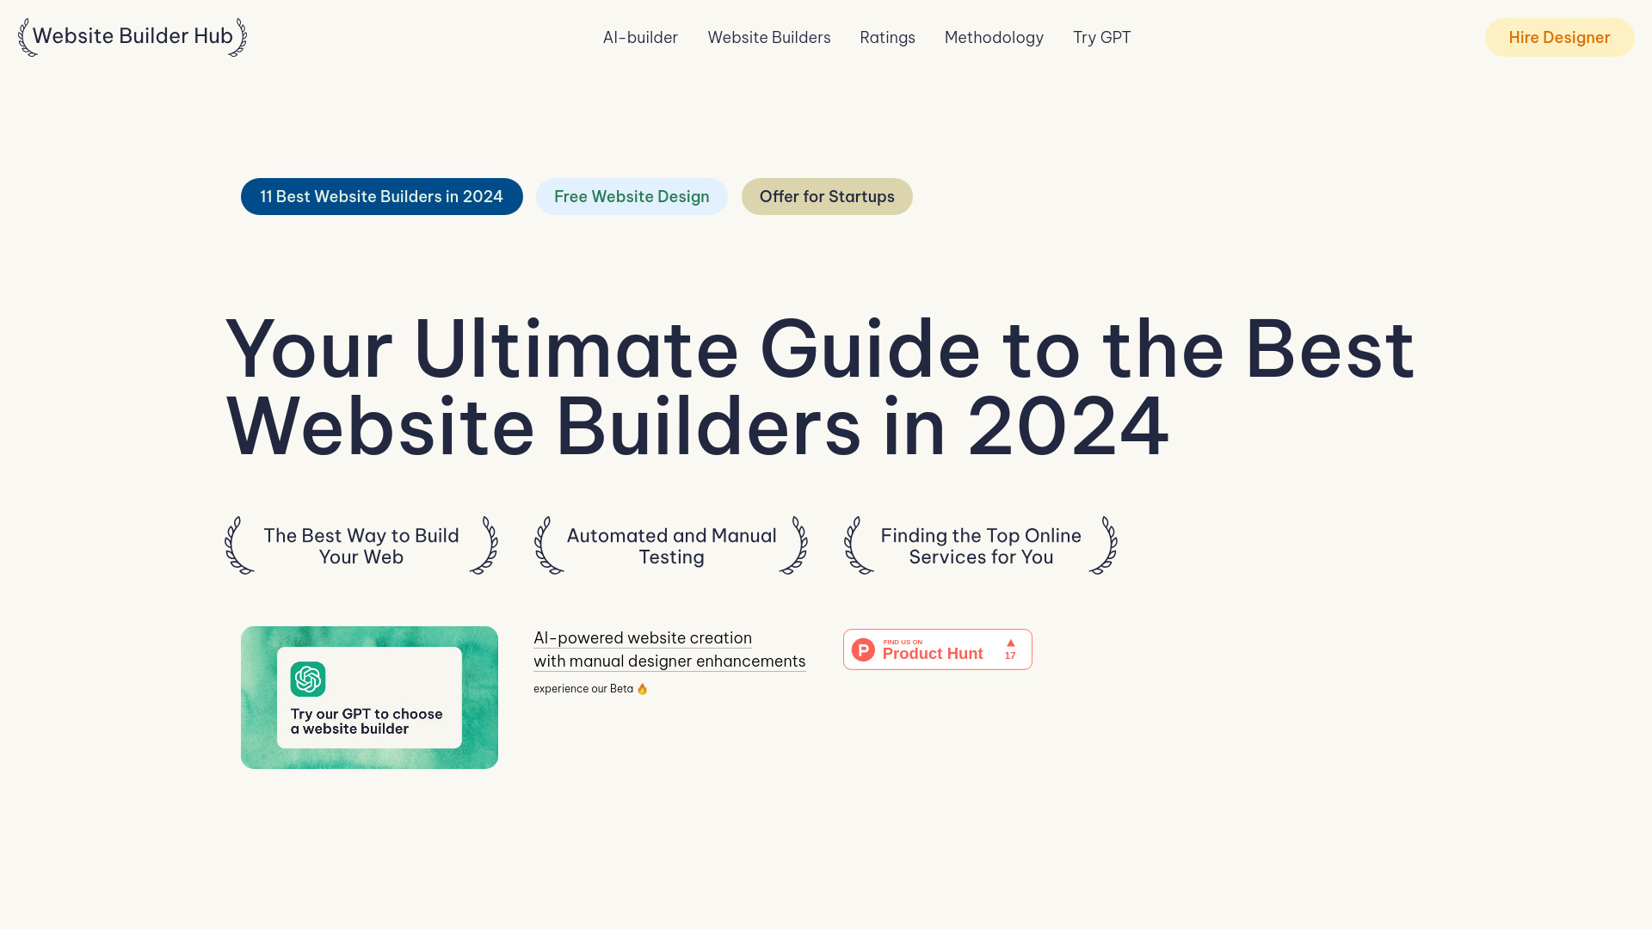1652x929 pixels.
Task: Open the AI-builder dropdown menu
Action: [x=640, y=36]
